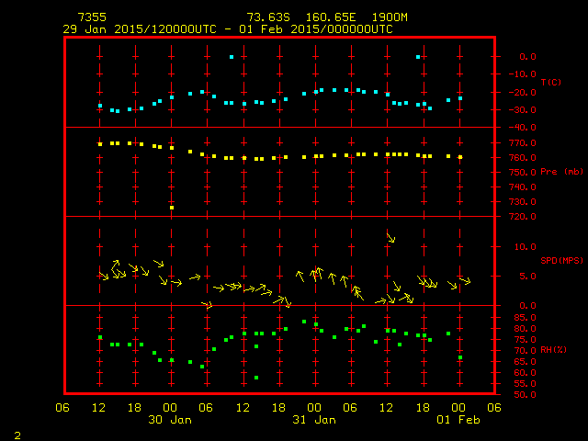Select the 730.0 pressure tick label

(x=523, y=202)
